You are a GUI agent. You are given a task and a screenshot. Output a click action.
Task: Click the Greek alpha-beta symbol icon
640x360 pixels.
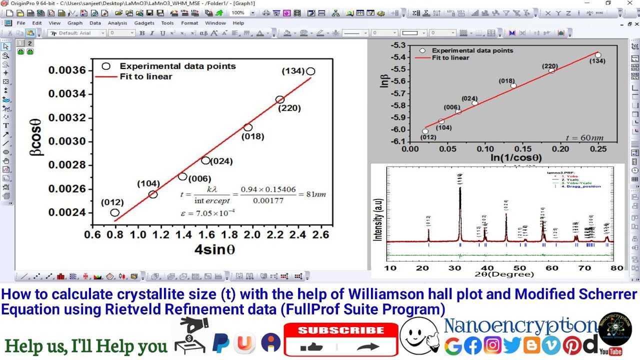[203, 33]
